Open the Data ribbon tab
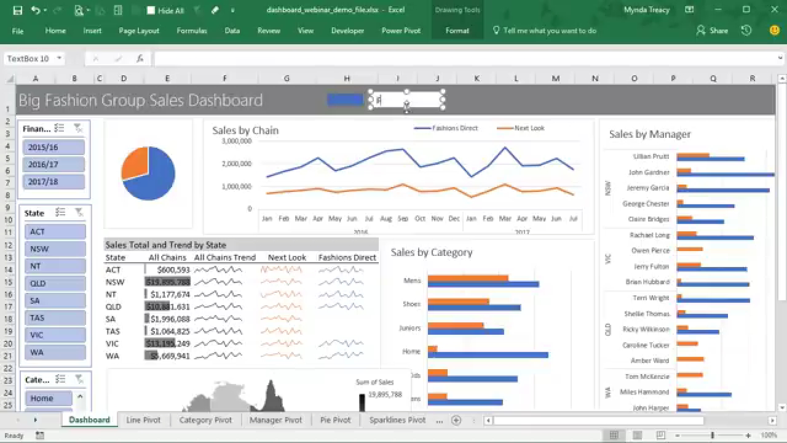Screen dimensions: 787x443 click(x=232, y=31)
